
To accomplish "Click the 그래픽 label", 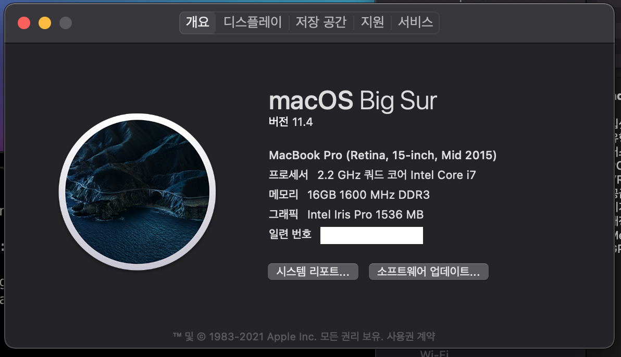I will (x=283, y=214).
